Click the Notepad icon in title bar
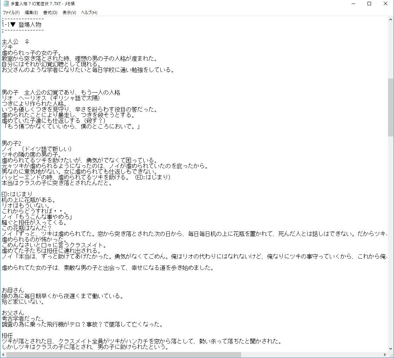 click(6, 4)
